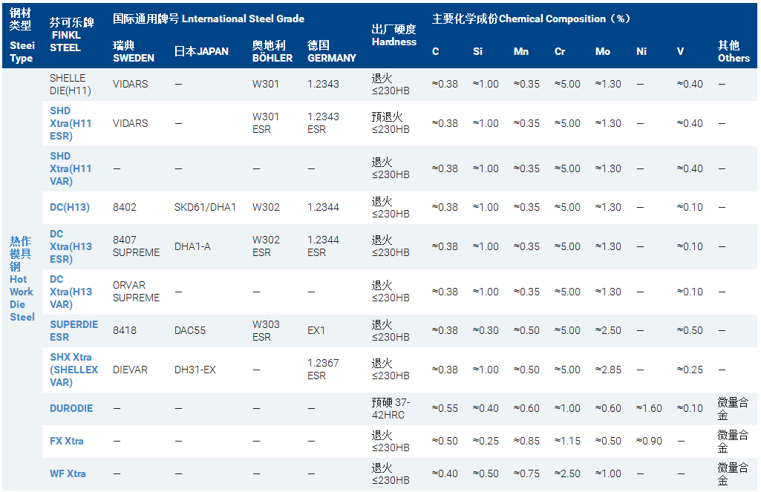Follow the DC Xtra(H13 VAR) link
The image size is (761, 492).
point(71,292)
